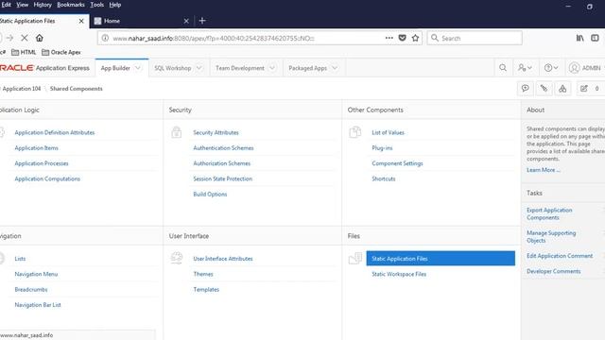Open page actions three-dot menu
This screenshot has height=340, width=605.
tap(389, 38)
